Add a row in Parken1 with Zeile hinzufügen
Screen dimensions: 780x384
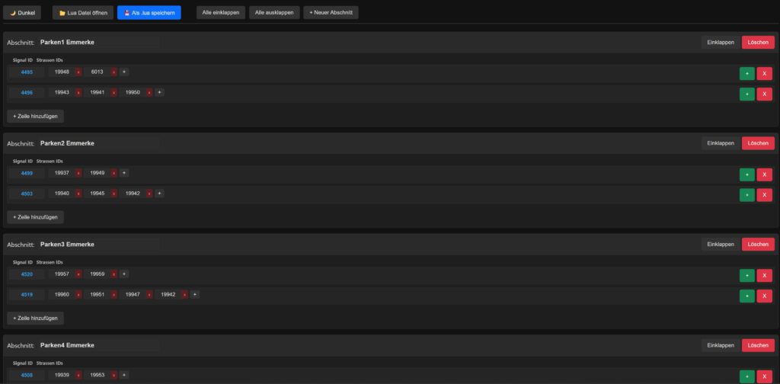(x=35, y=116)
